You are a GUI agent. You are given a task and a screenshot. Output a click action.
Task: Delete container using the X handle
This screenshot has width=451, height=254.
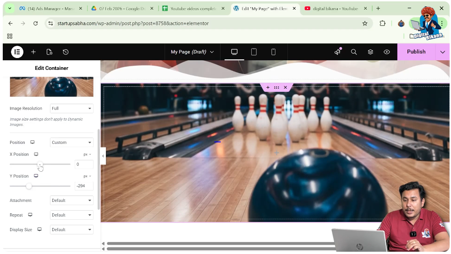click(285, 87)
